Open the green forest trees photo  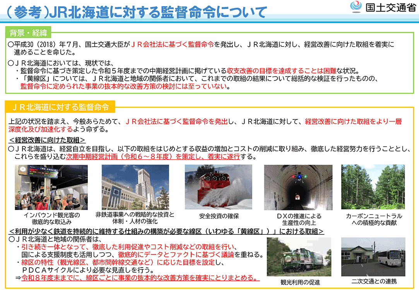click(x=373, y=187)
